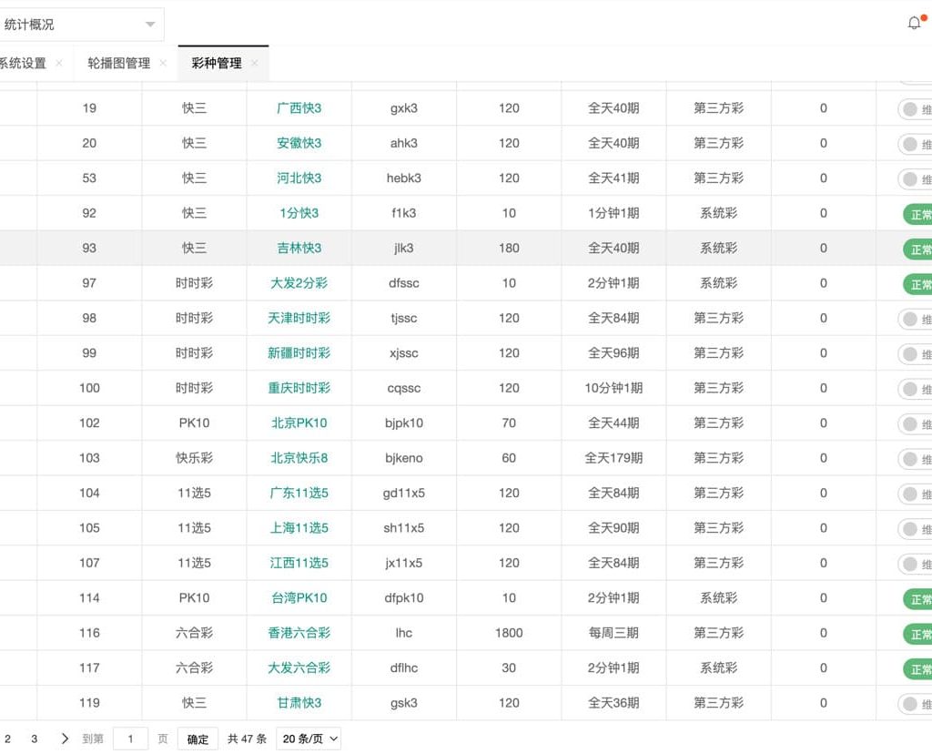
Task: Click the page number input field
Action: [130, 739]
